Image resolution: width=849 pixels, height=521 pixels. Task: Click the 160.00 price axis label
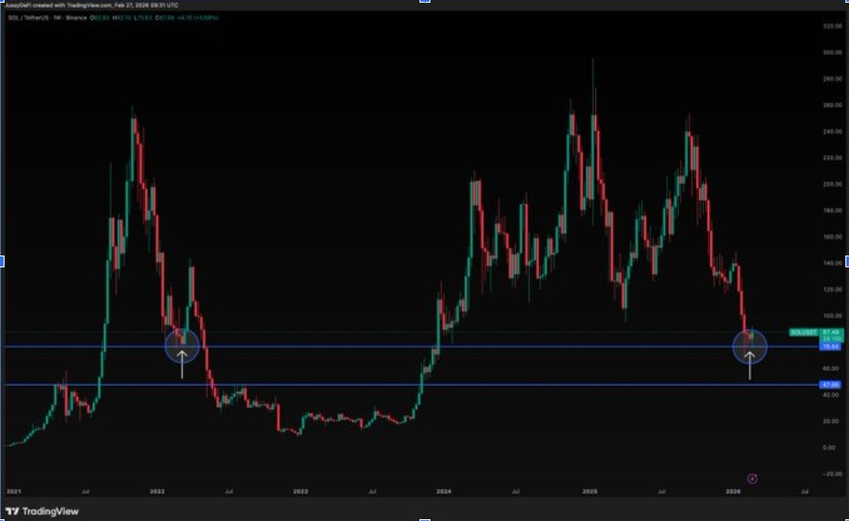tap(833, 237)
